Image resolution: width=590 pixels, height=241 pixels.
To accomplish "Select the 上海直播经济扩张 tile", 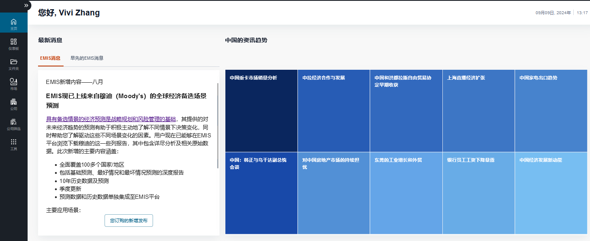I will tap(478, 111).
